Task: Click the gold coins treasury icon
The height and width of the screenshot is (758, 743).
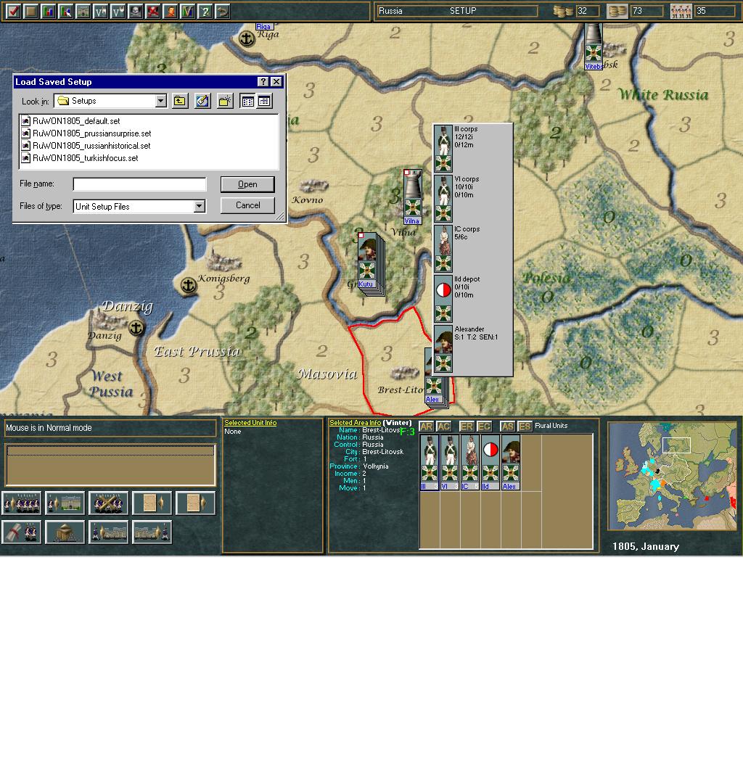Action: click(x=562, y=11)
